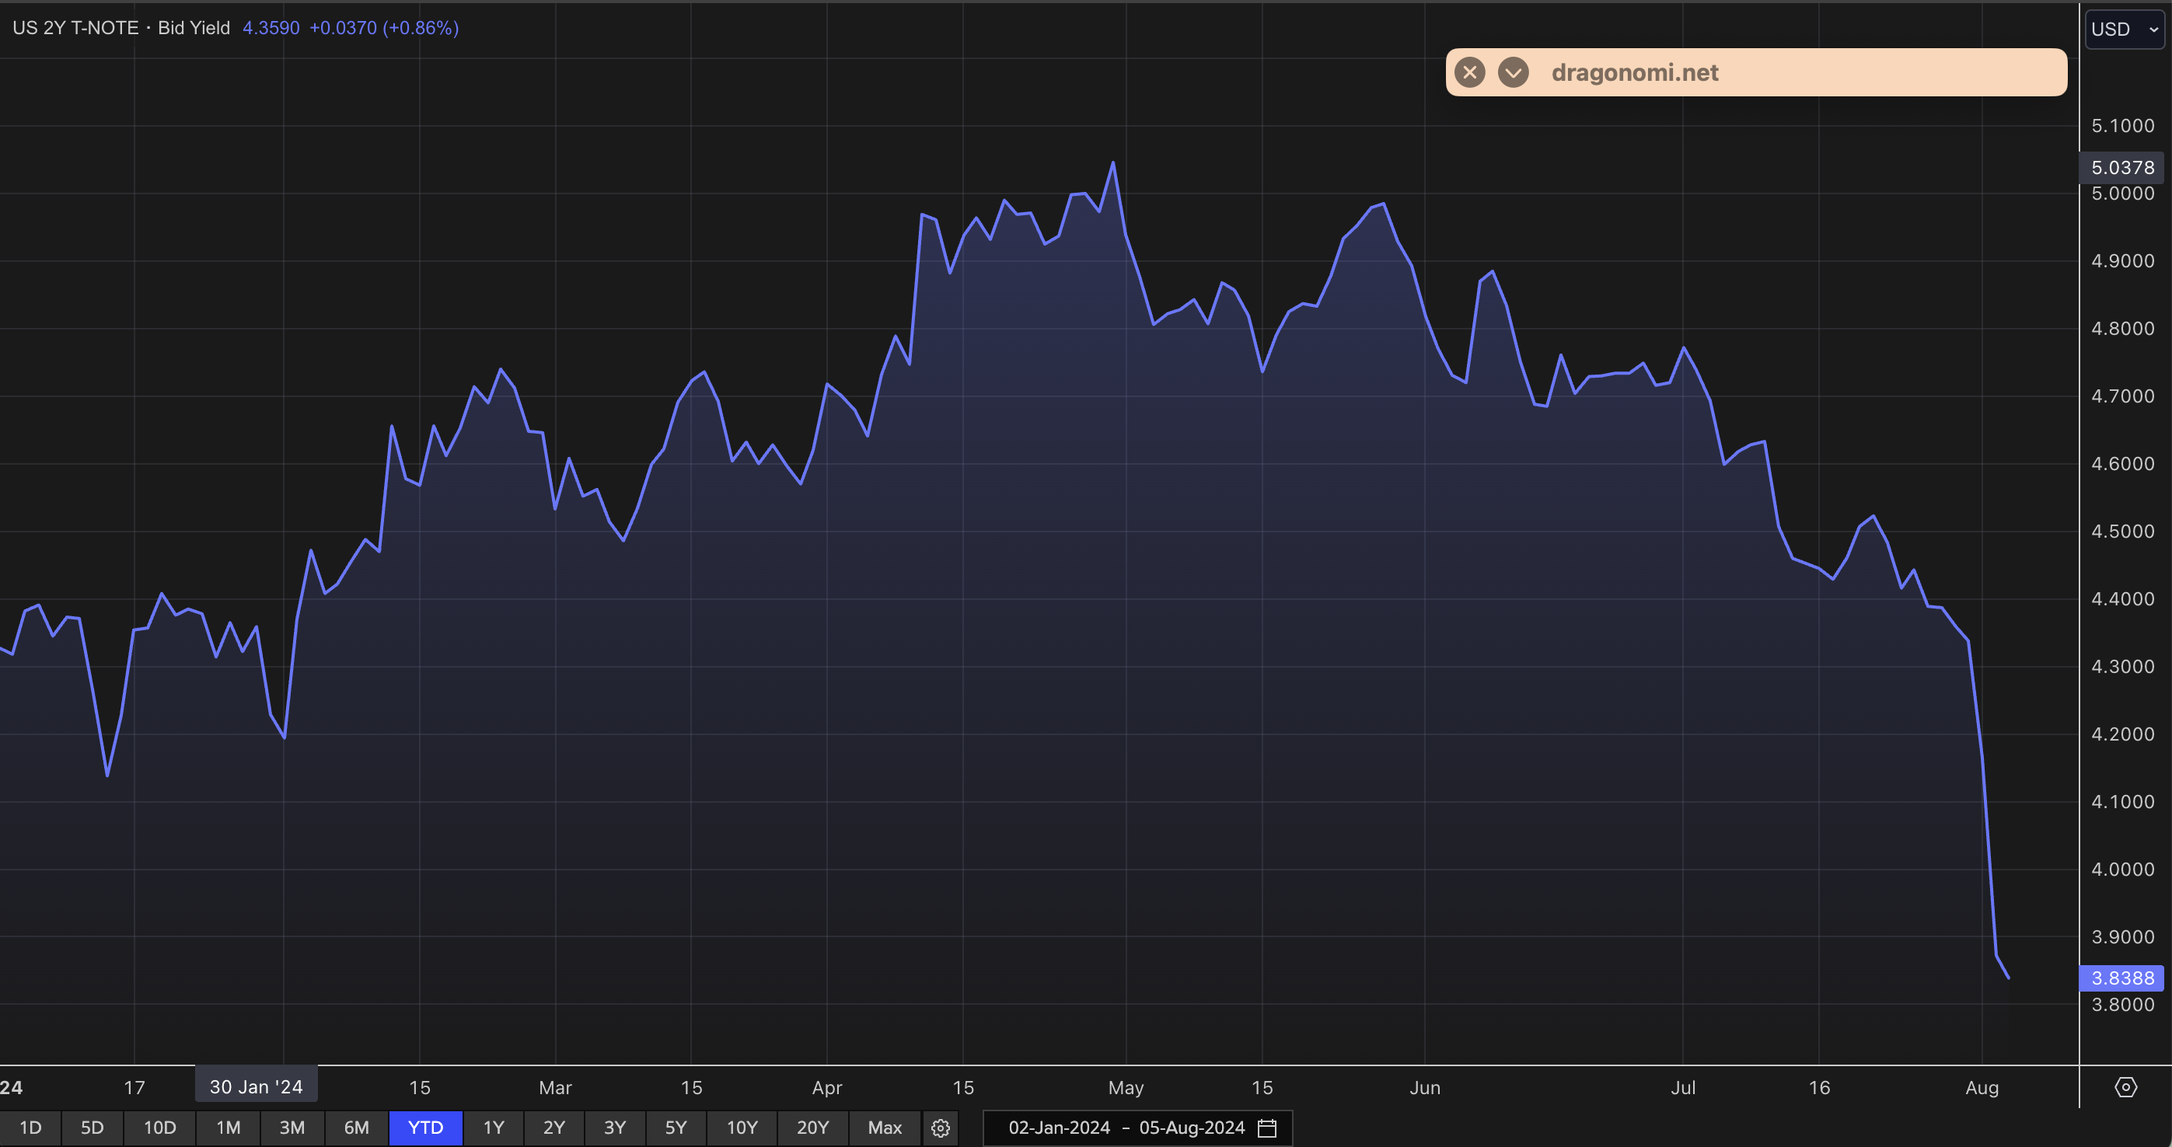Click the 3.8388 current price label

click(x=2122, y=978)
